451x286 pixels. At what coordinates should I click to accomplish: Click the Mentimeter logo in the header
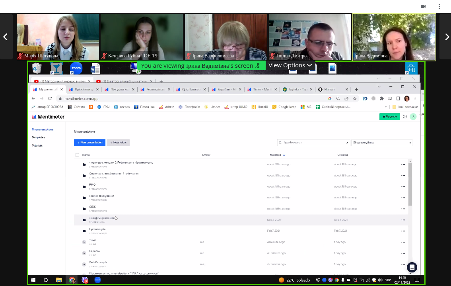point(48,117)
